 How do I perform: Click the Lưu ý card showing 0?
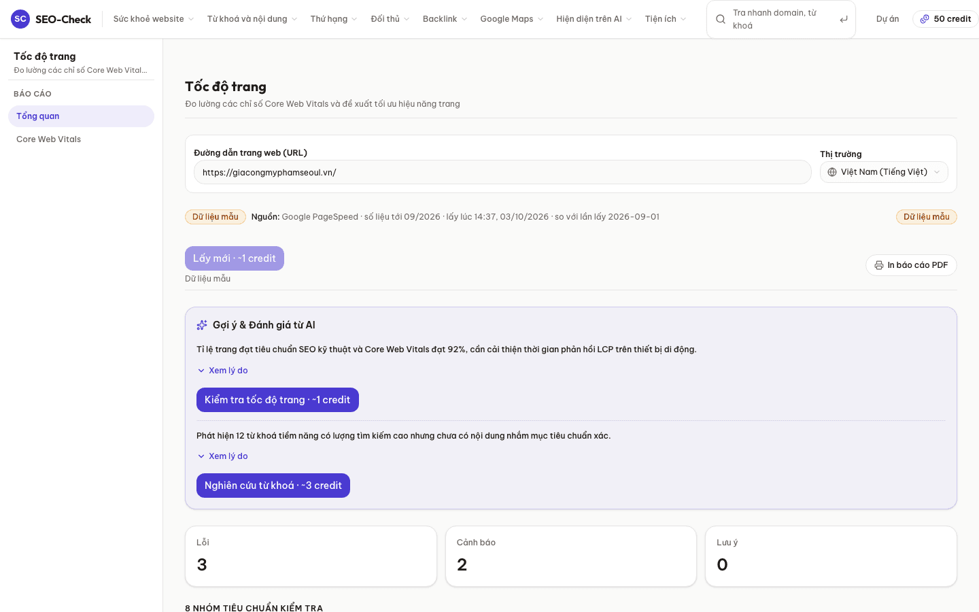pos(831,556)
